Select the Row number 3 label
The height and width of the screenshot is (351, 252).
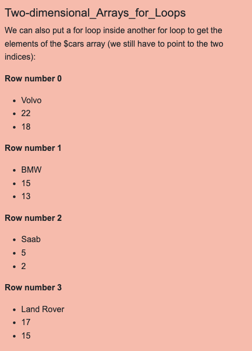click(33, 288)
